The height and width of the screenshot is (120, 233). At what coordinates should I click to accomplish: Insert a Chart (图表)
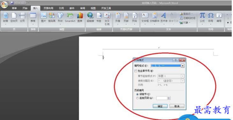80,18
